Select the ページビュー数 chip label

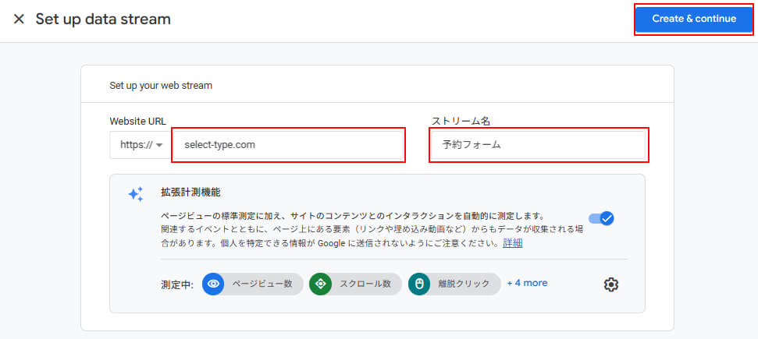tap(262, 284)
